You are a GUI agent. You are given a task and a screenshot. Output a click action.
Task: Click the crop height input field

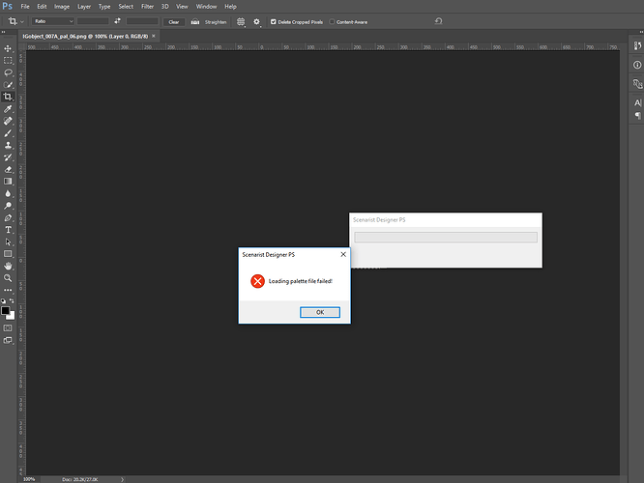[x=142, y=21]
